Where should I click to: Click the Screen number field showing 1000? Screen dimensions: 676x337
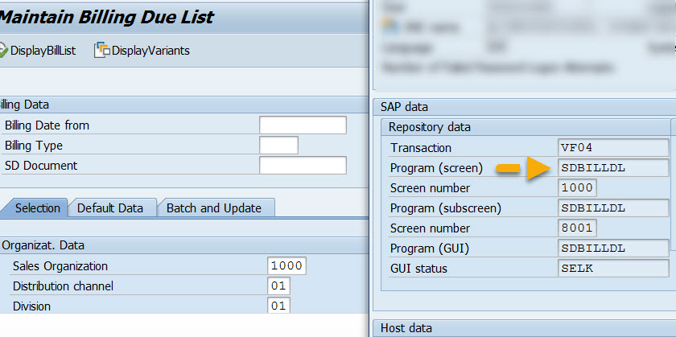(x=577, y=188)
